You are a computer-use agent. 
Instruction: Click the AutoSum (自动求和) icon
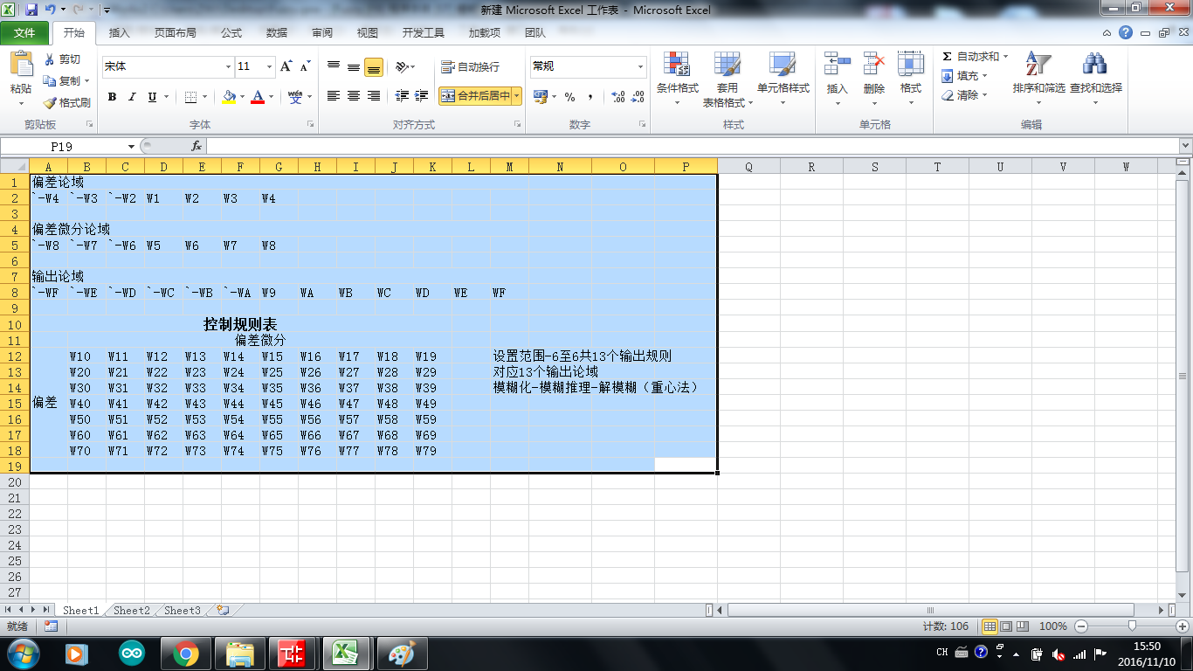click(948, 57)
